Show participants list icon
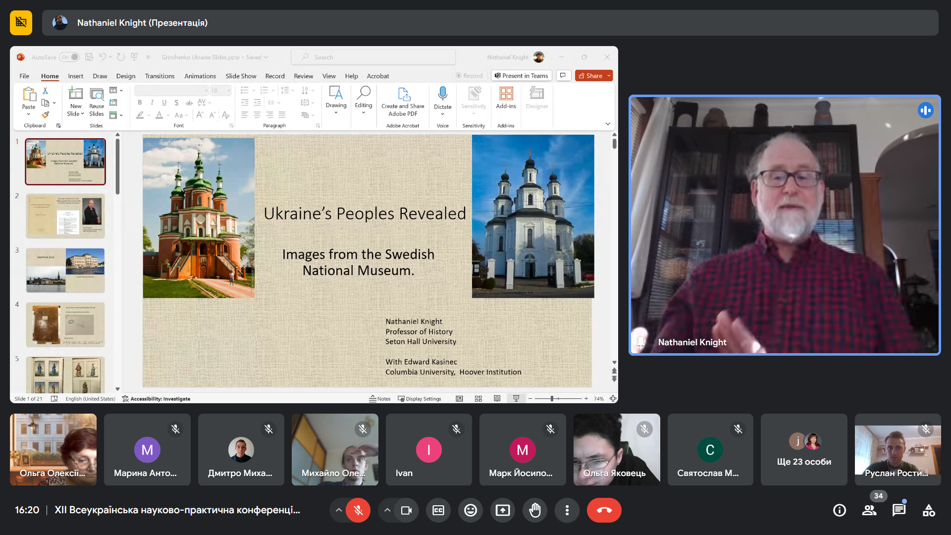The image size is (951, 535). tap(869, 510)
